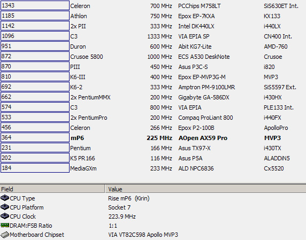The image size is (306, 240).
Task: Click the K6-2 CPU name
Action: (76, 87)
